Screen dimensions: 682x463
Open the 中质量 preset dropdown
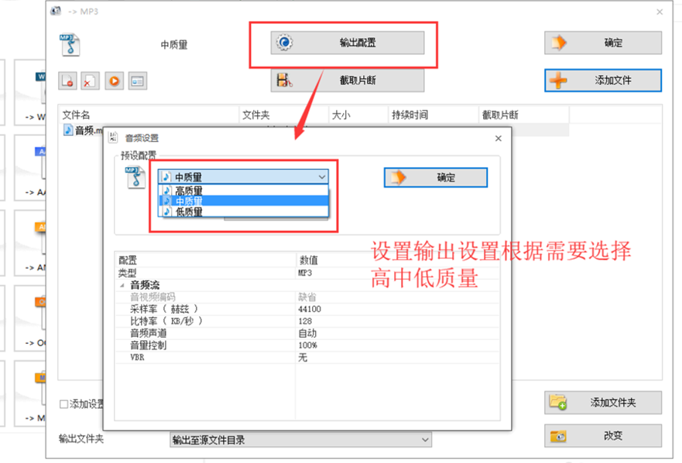(320, 176)
